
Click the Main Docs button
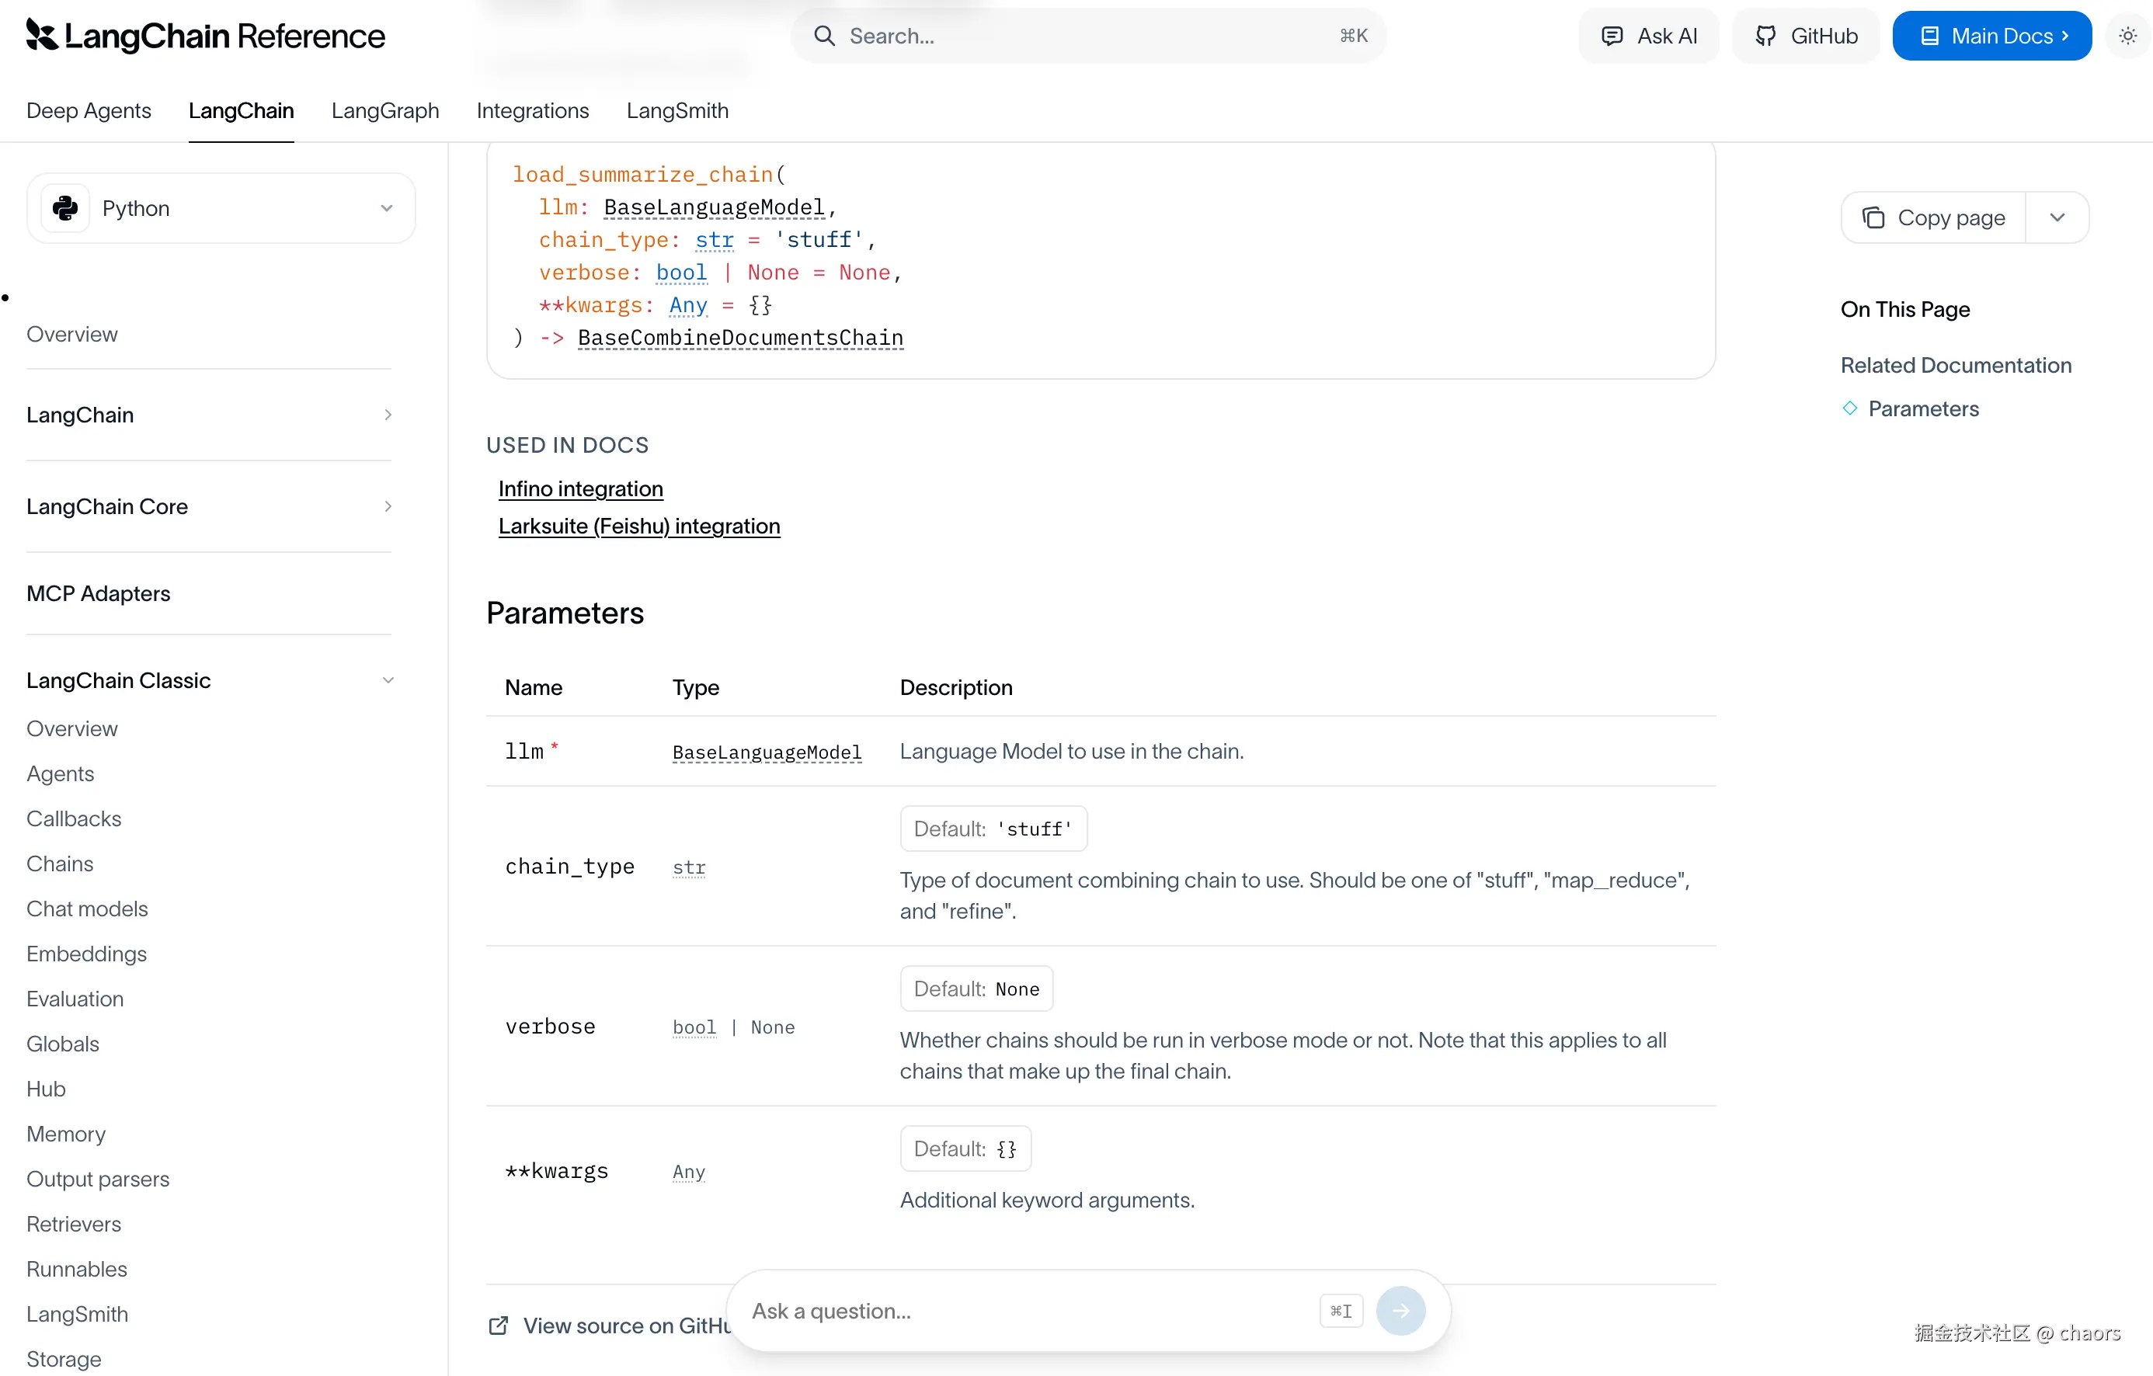1991,36
